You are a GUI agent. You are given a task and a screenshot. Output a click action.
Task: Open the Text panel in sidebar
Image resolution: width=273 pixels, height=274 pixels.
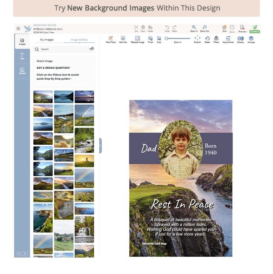(x=22, y=56)
